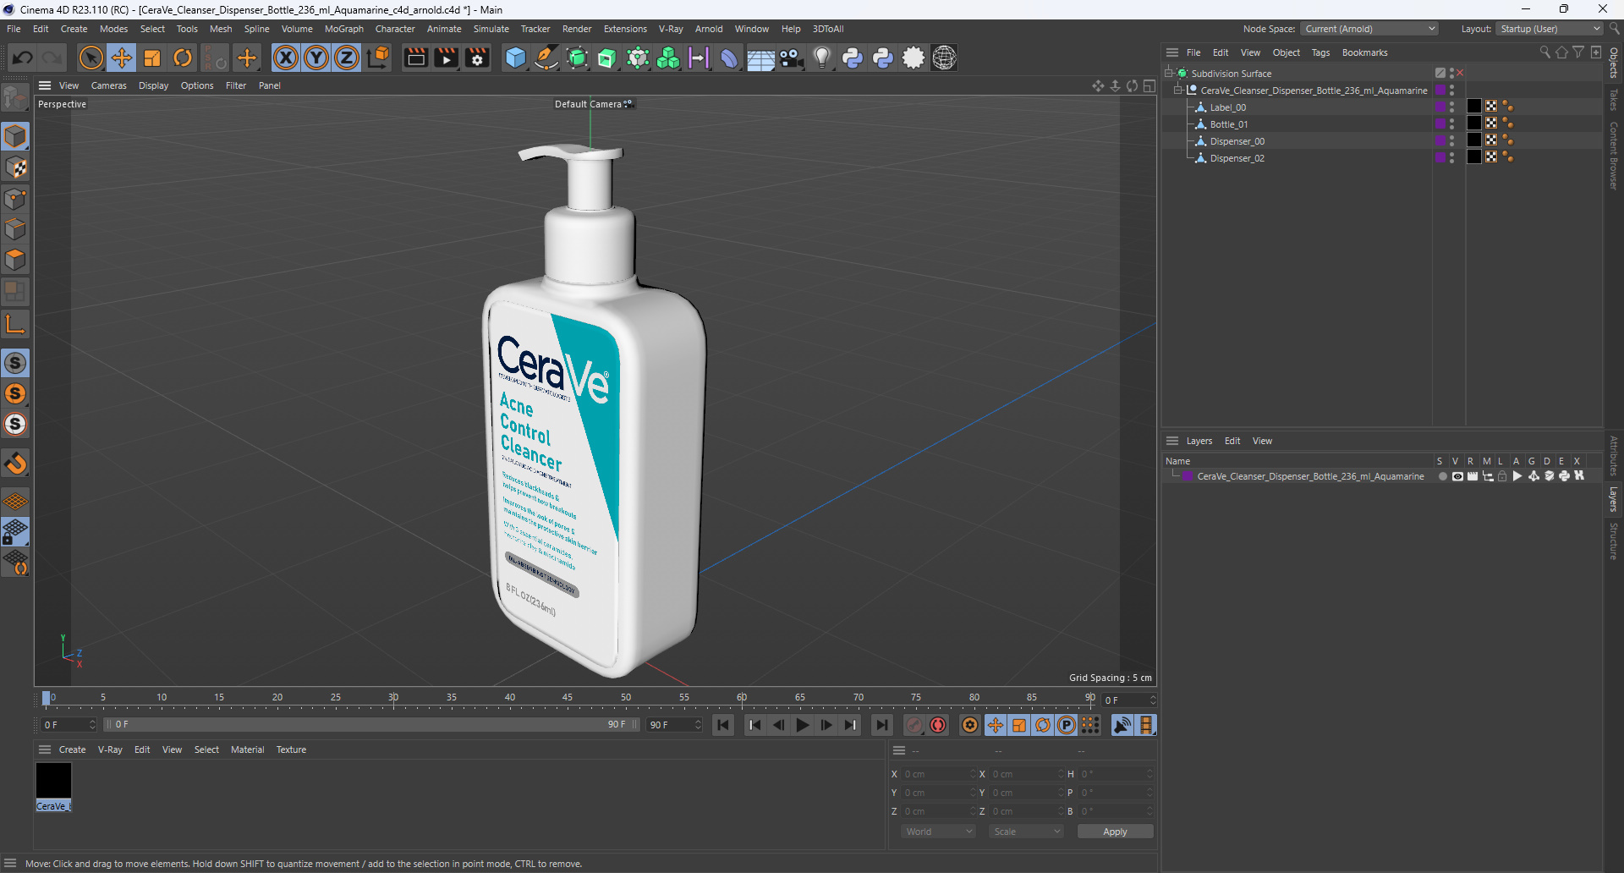Image resolution: width=1624 pixels, height=873 pixels.
Task: Select the Move tool in top toolbar
Action: tap(122, 58)
